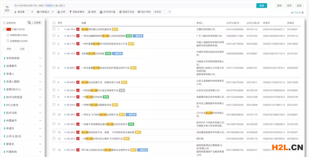Launch the 3D专利沙盘 view
Image resolution: width=309 pixels, height=157 pixels.
[108, 12]
